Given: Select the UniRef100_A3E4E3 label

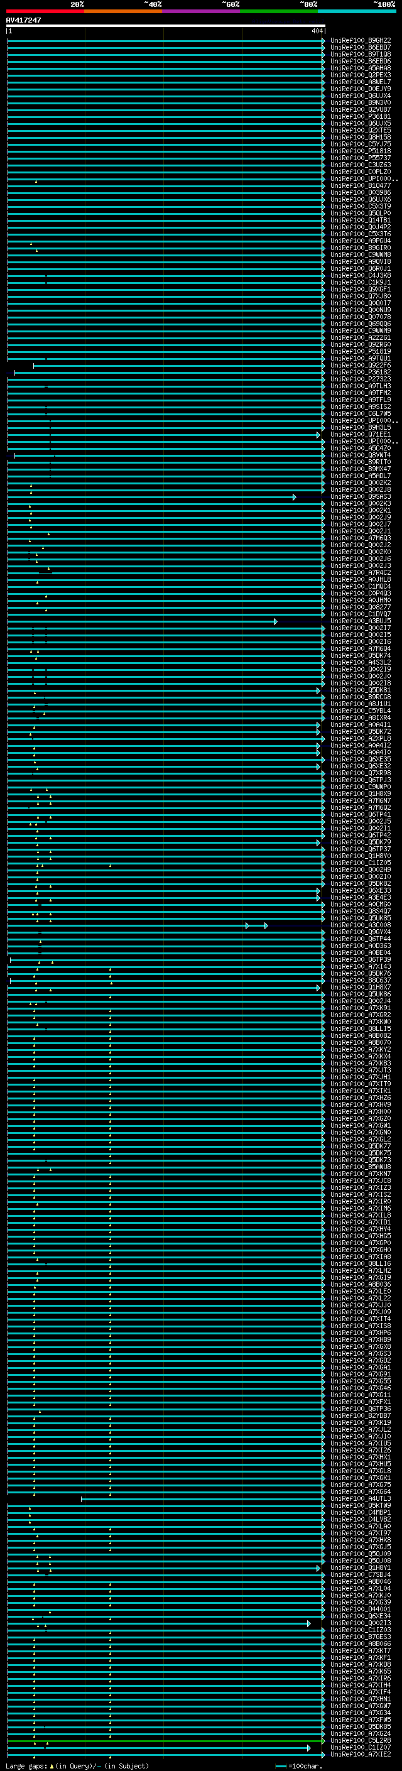Looking at the screenshot, I should [x=361, y=898].
